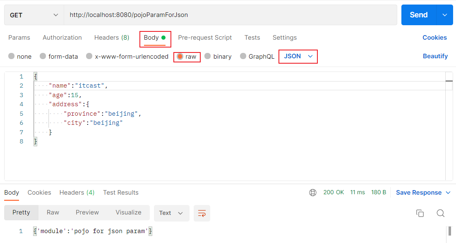This screenshot has height=243, width=456.
Task: Select the request Body tab
Action: pos(155,38)
